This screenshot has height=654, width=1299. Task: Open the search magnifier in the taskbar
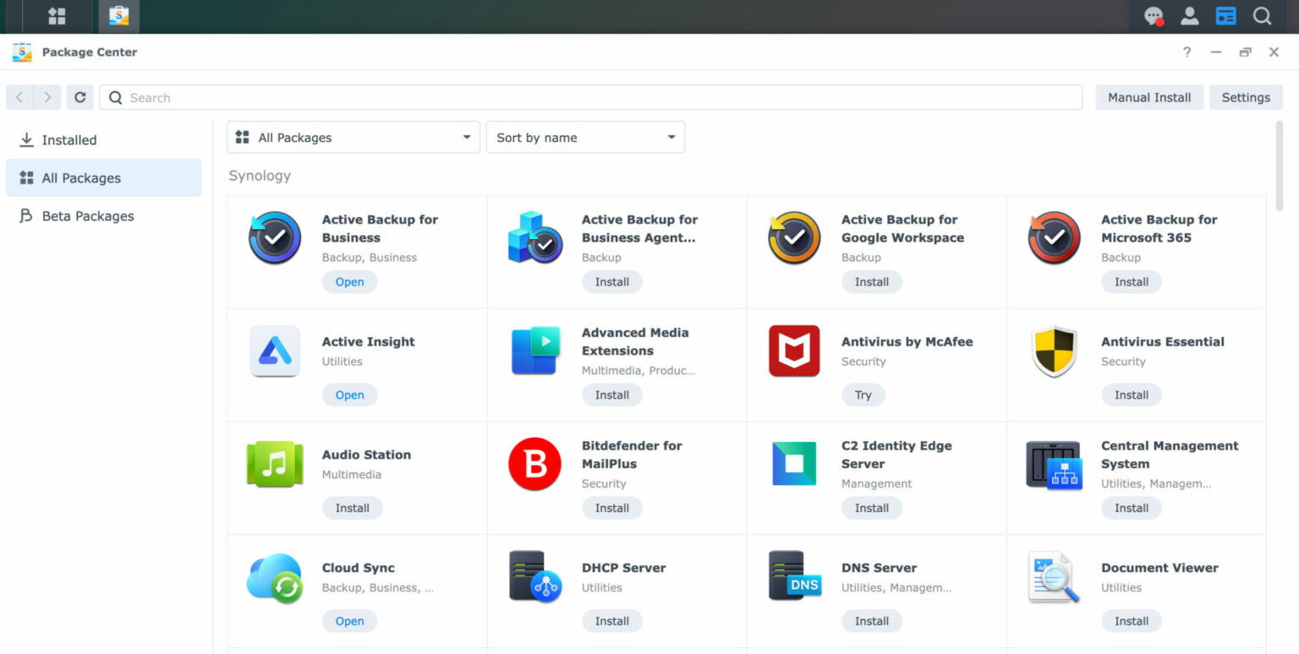(1262, 16)
